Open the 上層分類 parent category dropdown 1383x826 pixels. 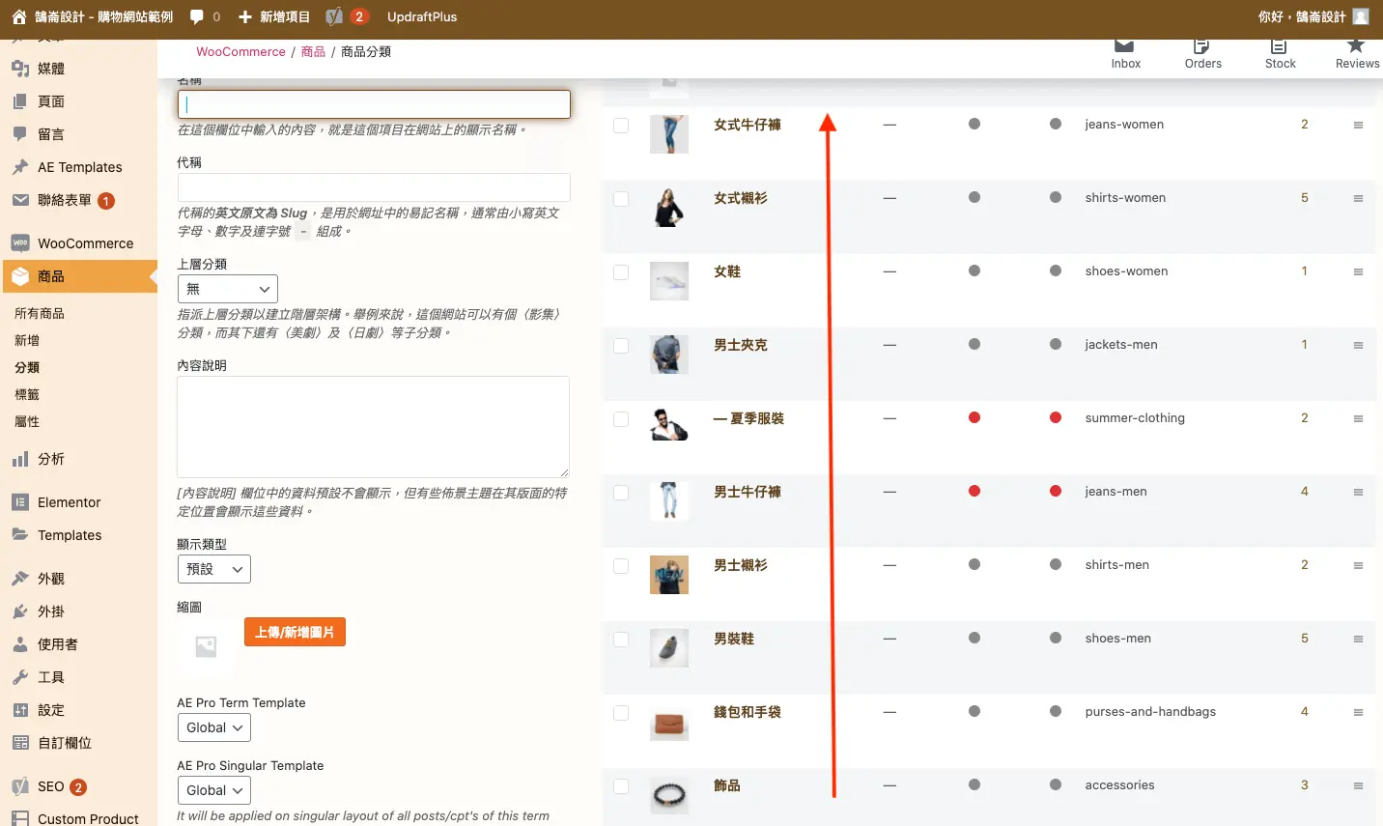[x=228, y=289]
